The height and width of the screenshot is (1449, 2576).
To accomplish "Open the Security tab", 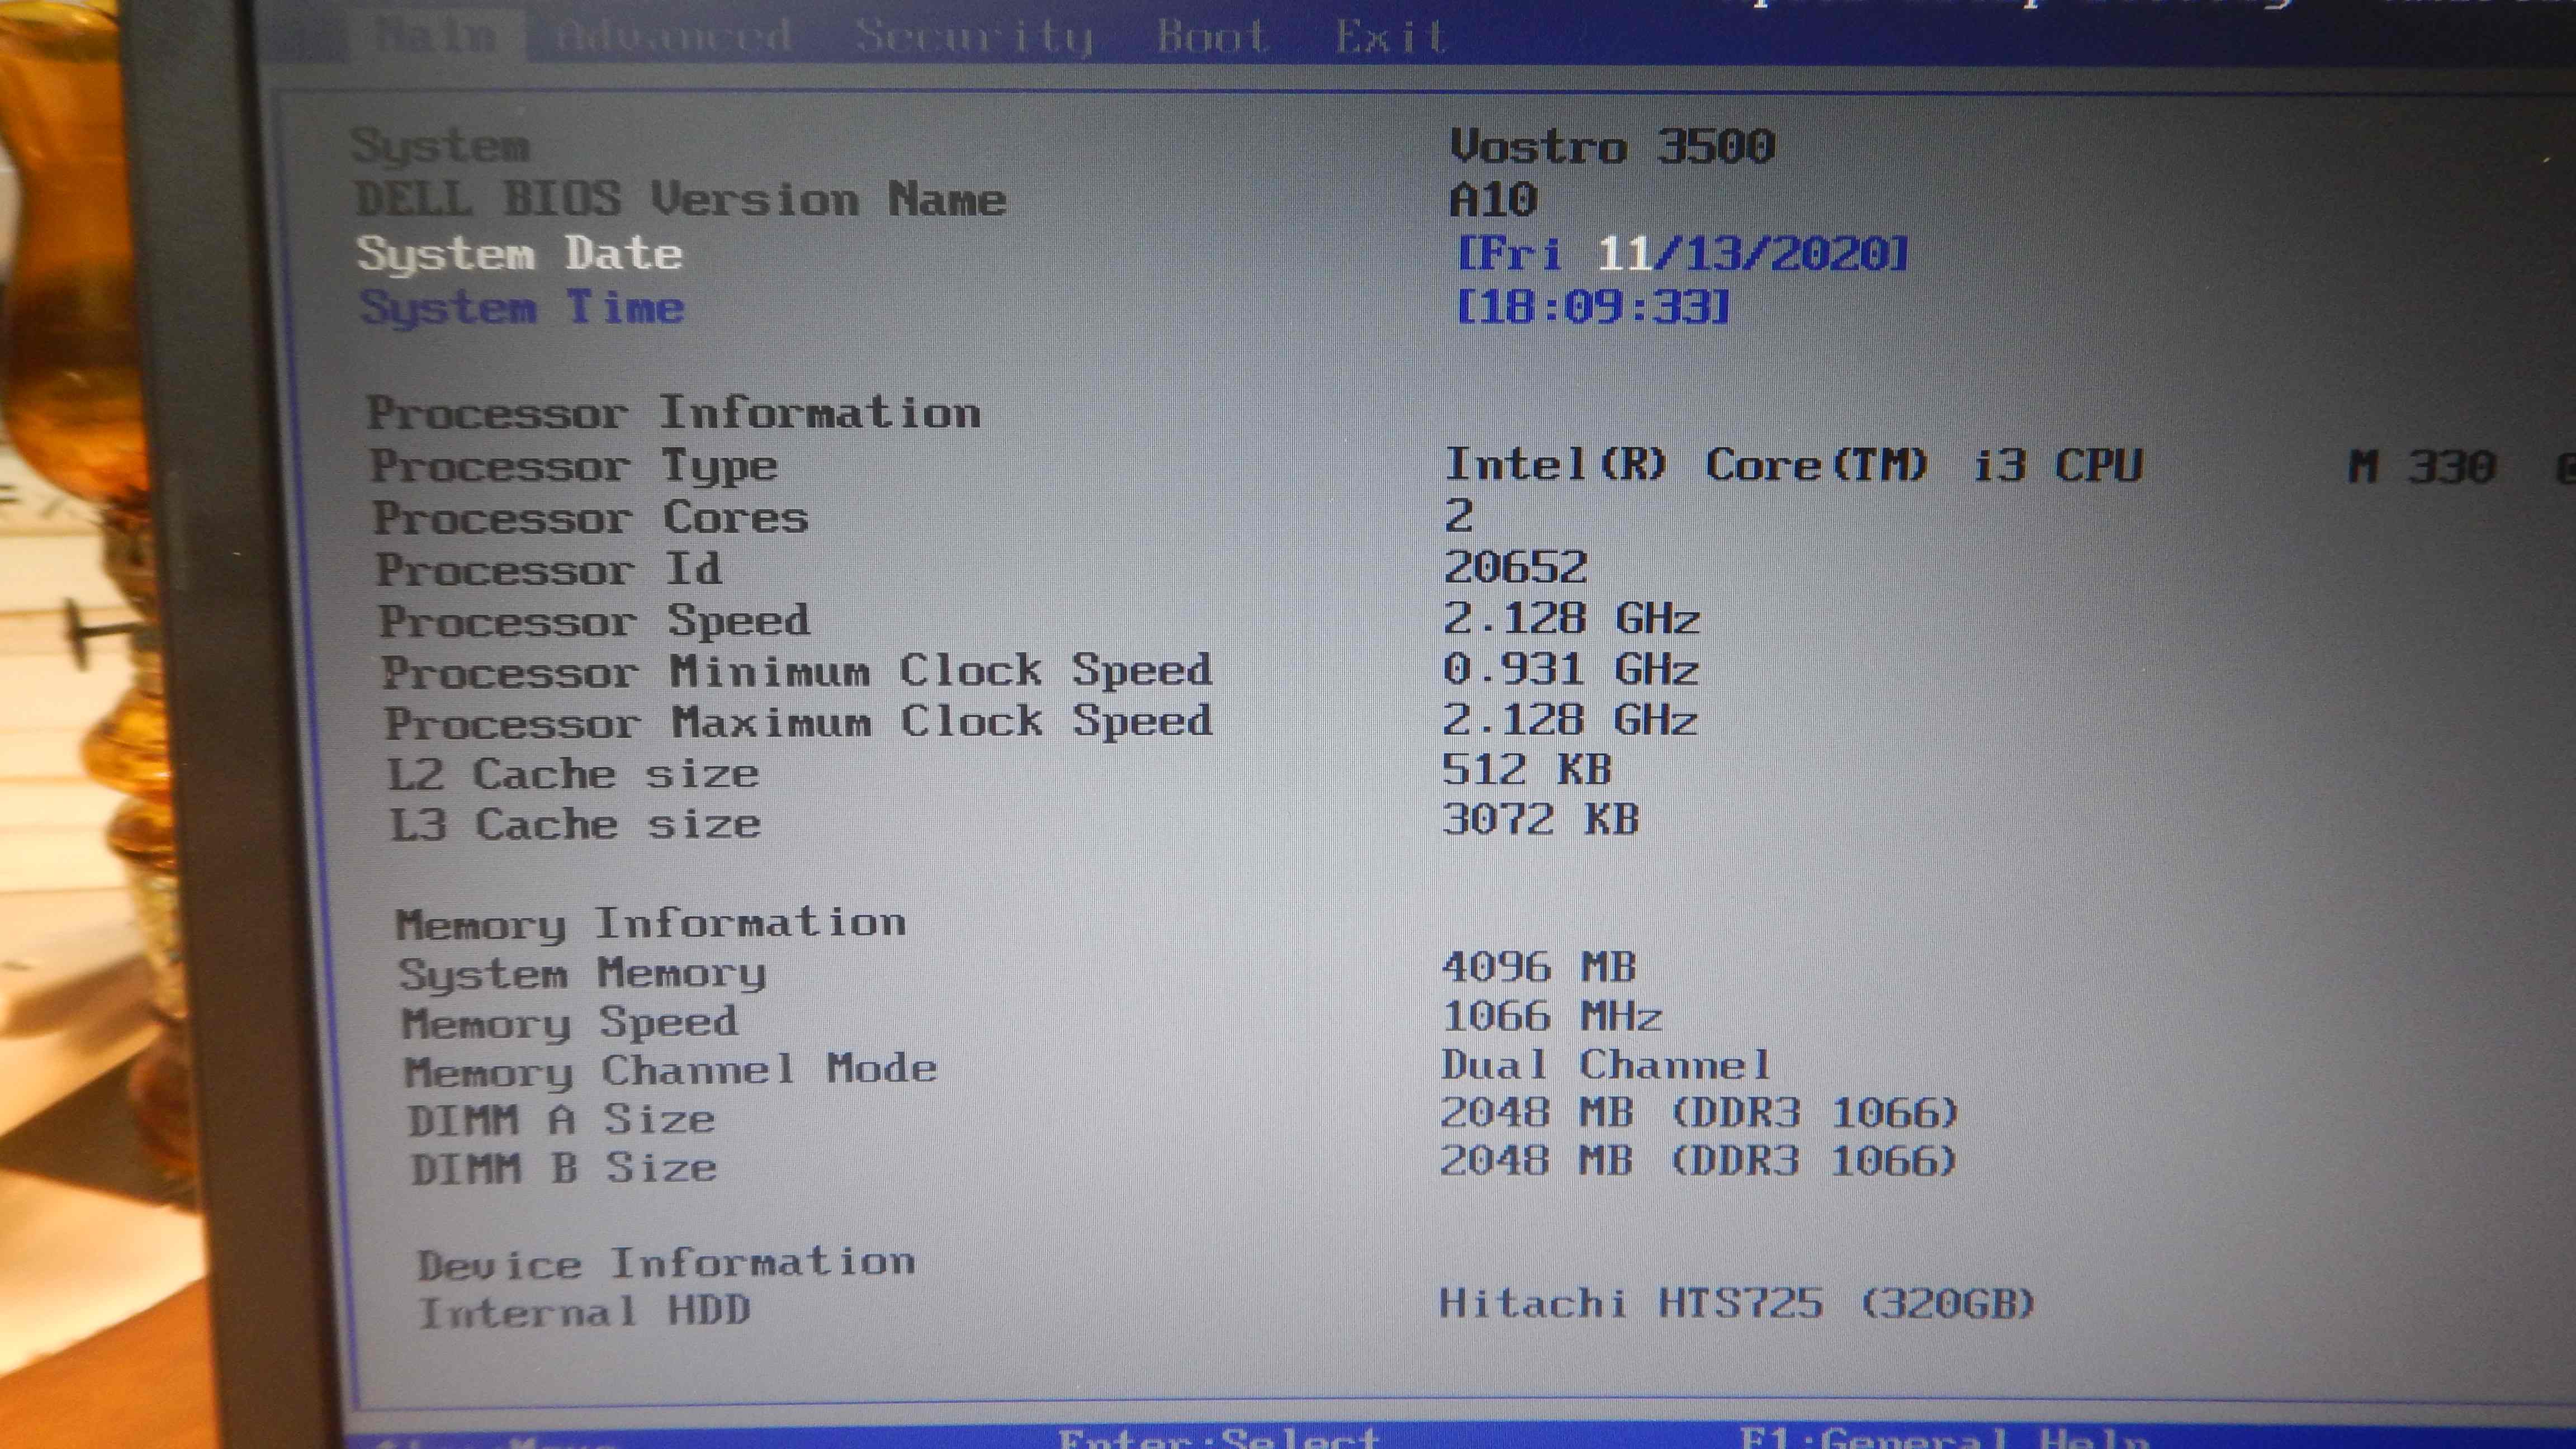I will (x=974, y=37).
